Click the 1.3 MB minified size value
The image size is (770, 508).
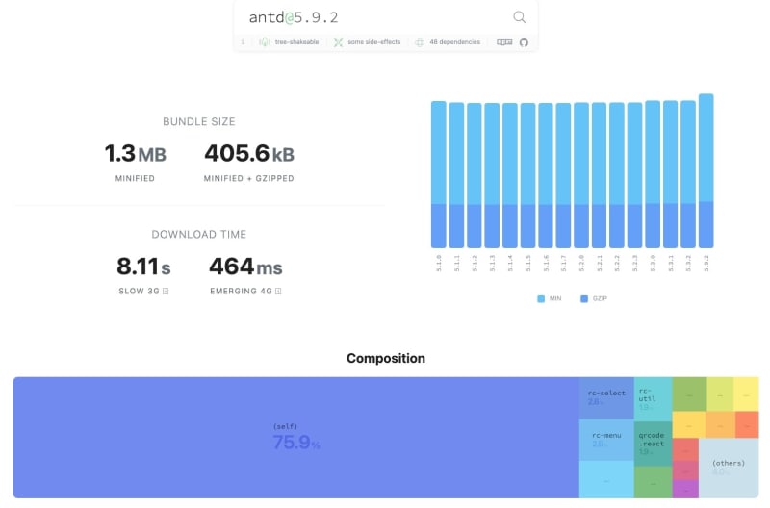pos(135,154)
